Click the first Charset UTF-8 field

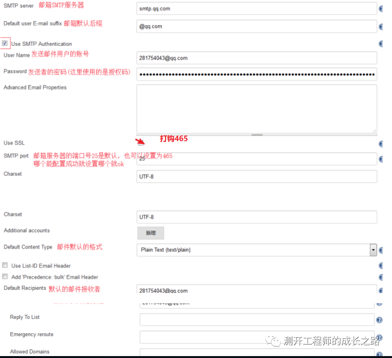click(x=256, y=177)
